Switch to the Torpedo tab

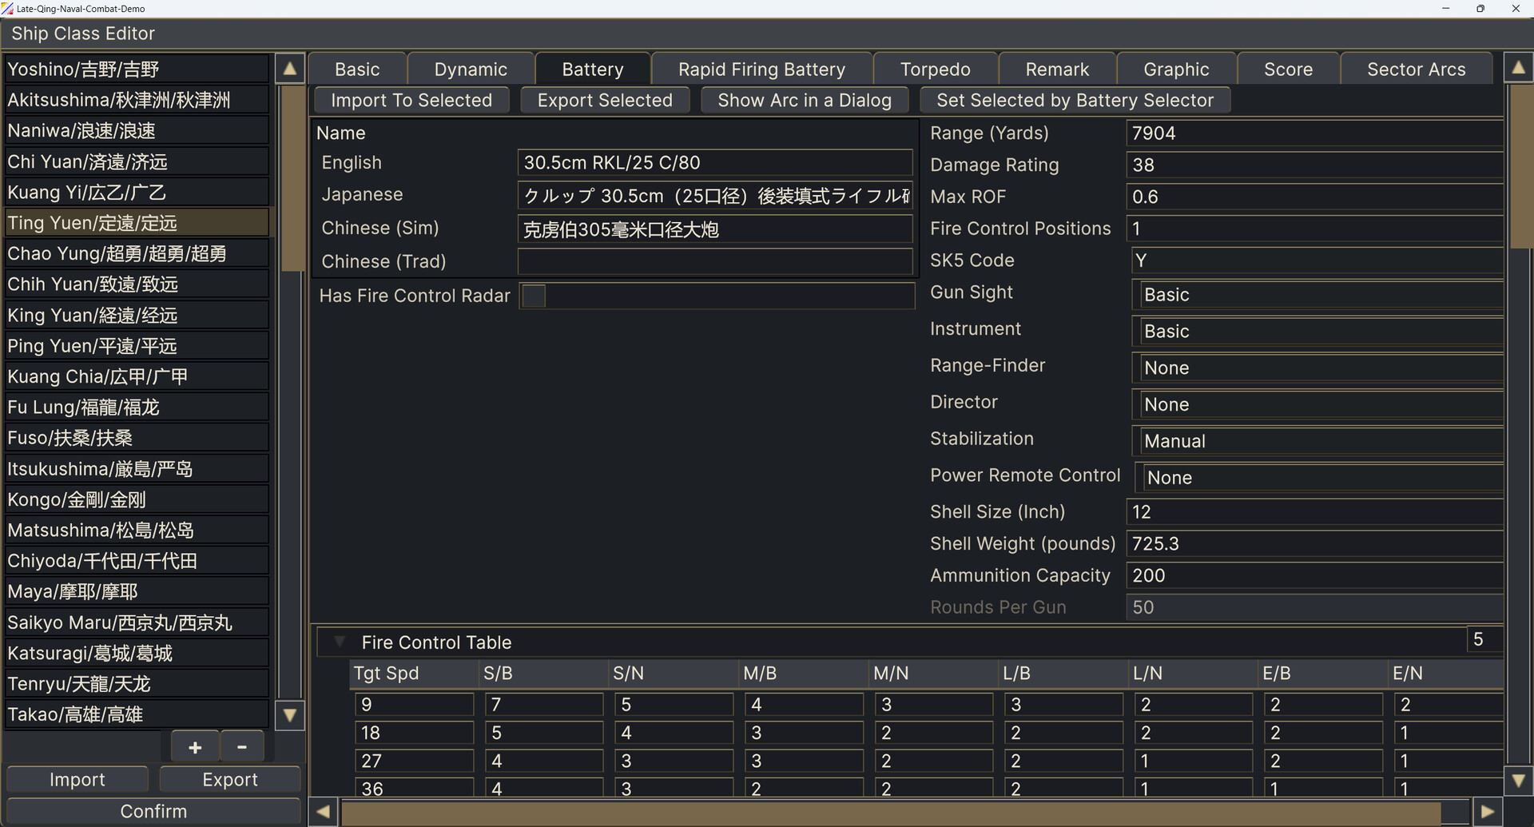tap(936, 69)
